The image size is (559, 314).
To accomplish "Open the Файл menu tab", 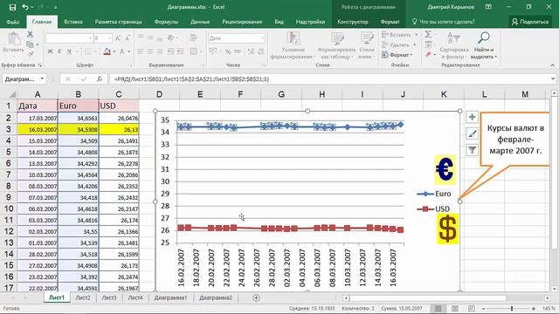I will tap(13, 22).
